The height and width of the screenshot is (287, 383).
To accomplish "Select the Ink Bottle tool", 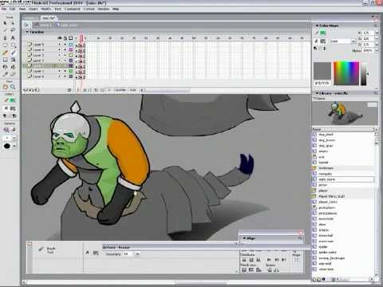I will (5, 67).
